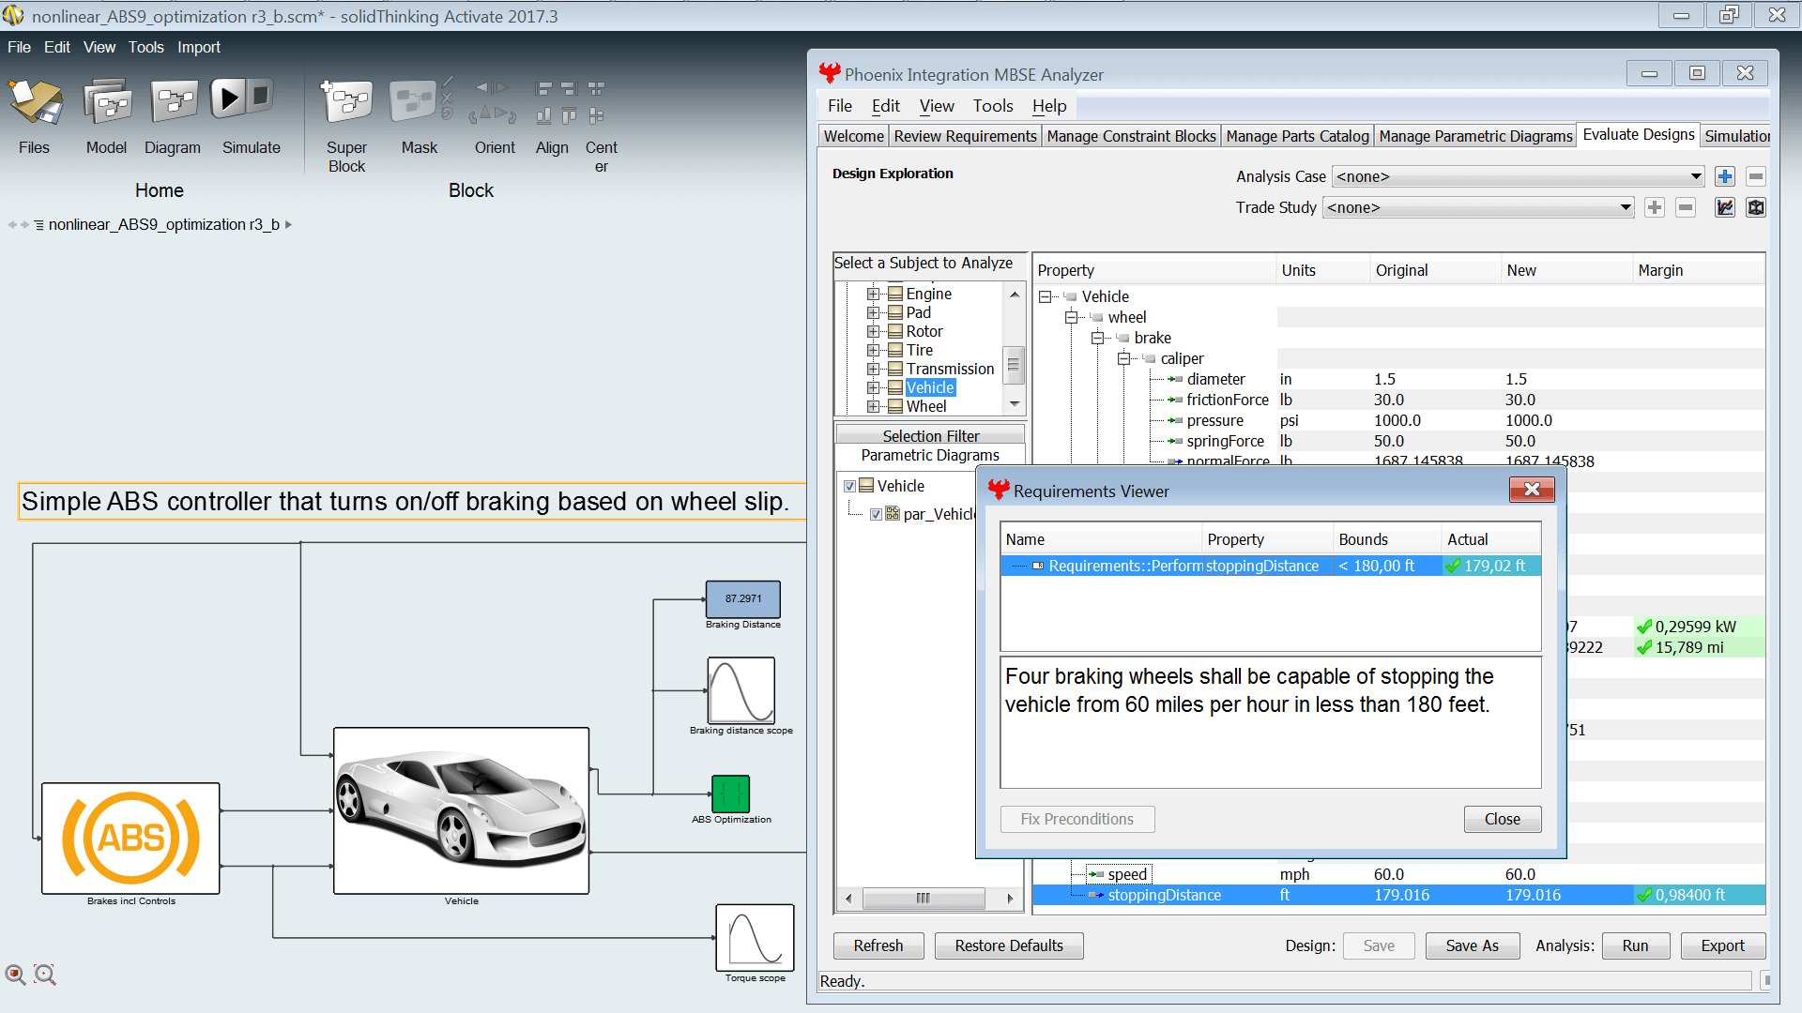Expand the Transmission tree node
Screen dimensions: 1802x1013
click(x=873, y=369)
